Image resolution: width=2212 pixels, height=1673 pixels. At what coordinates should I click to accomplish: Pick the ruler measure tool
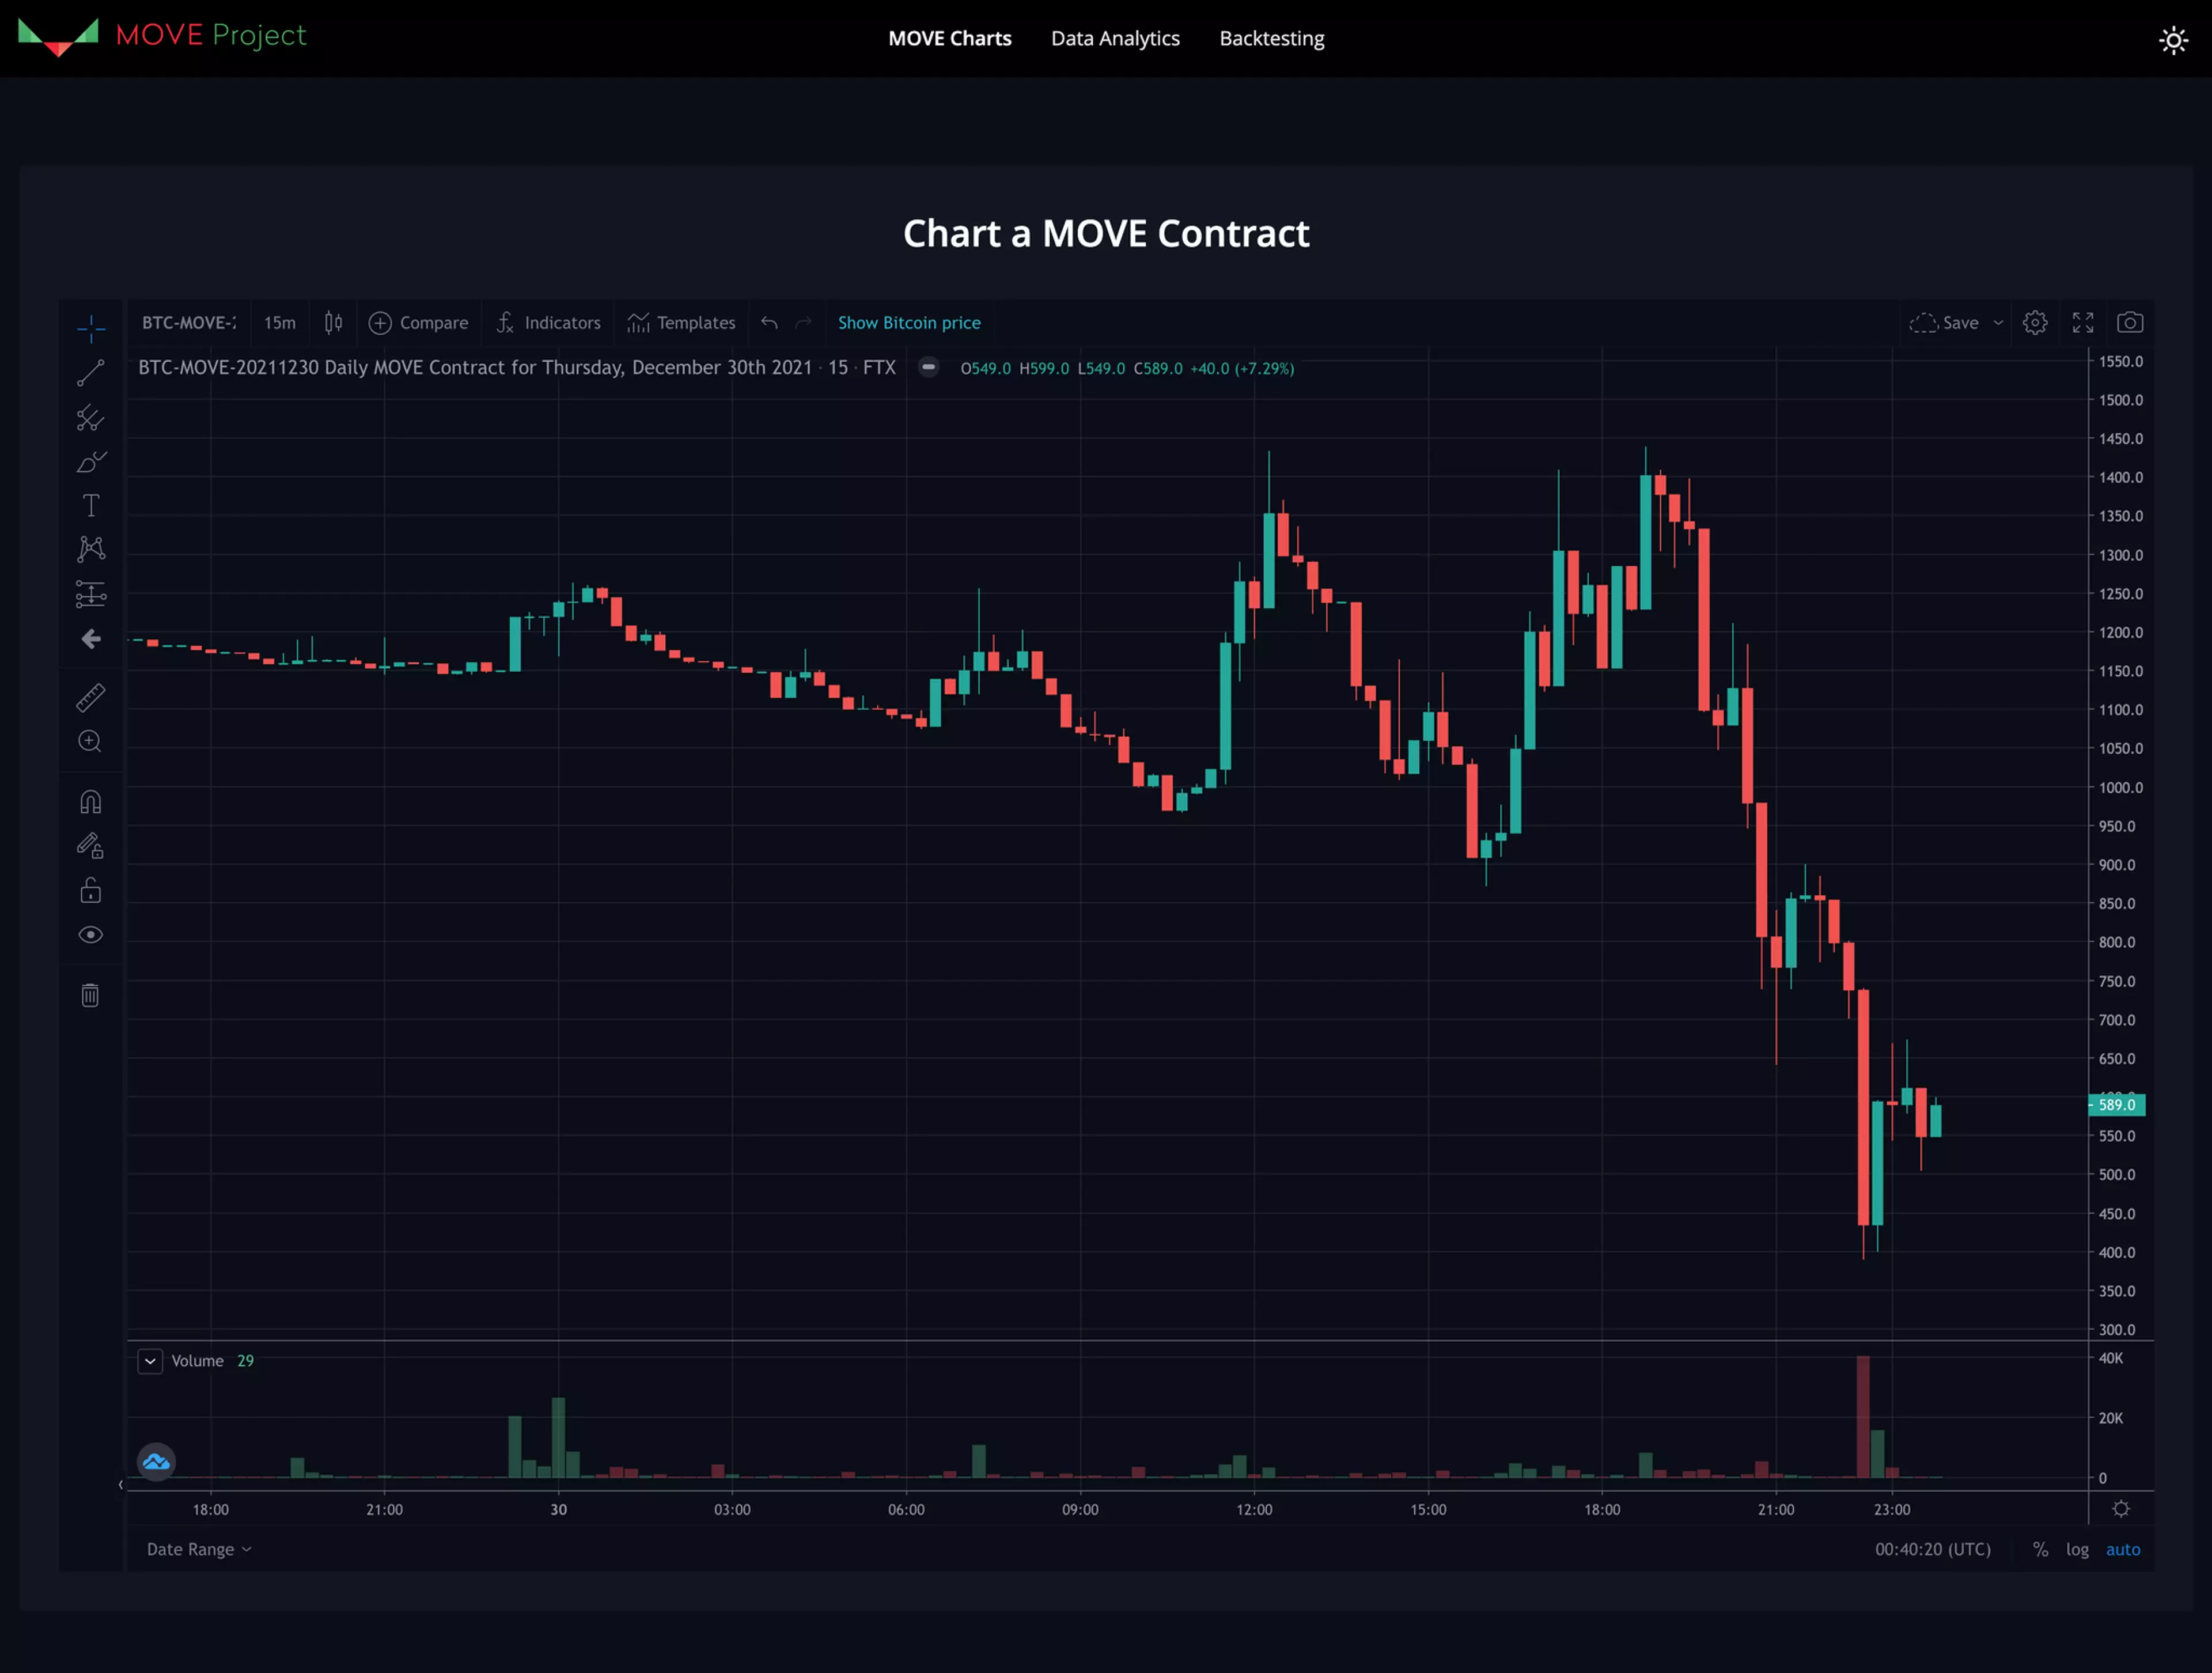point(90,697)
